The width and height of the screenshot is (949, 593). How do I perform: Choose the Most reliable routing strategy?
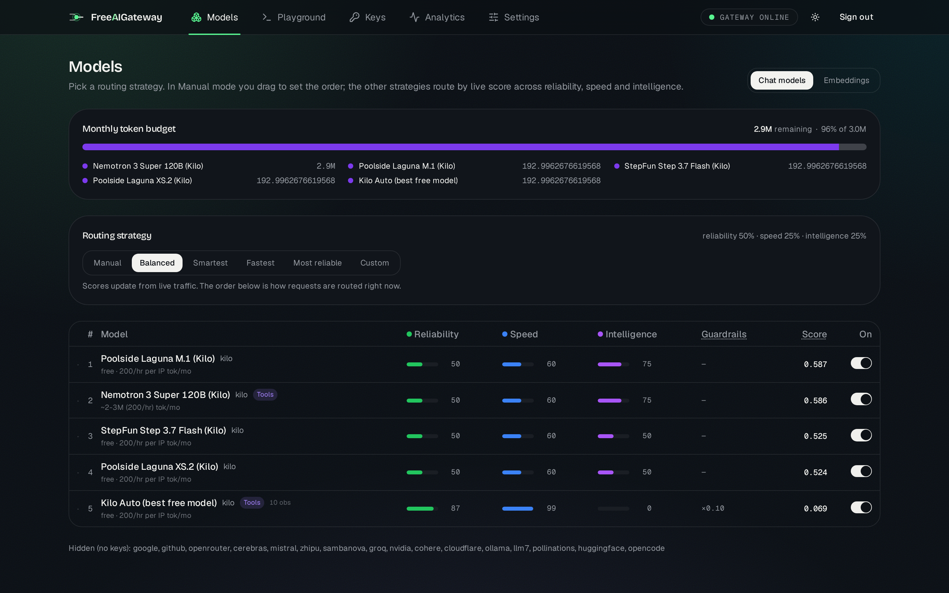pyautogui.click(x=317, y=263)
